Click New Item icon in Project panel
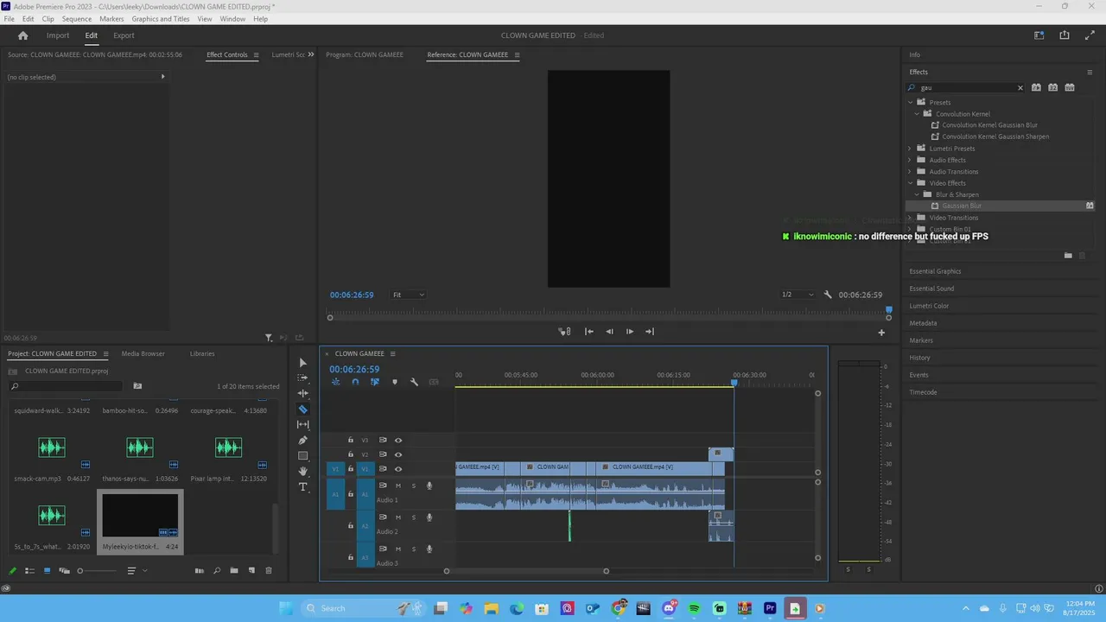 [x=251, y=570]
